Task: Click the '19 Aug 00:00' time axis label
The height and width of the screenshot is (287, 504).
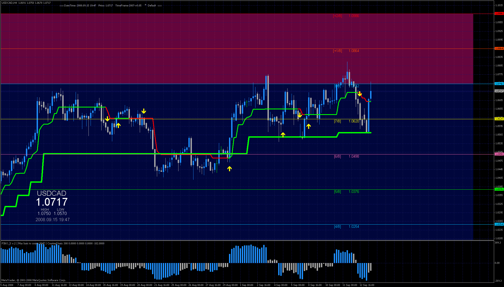Action: tap(127, 285)
